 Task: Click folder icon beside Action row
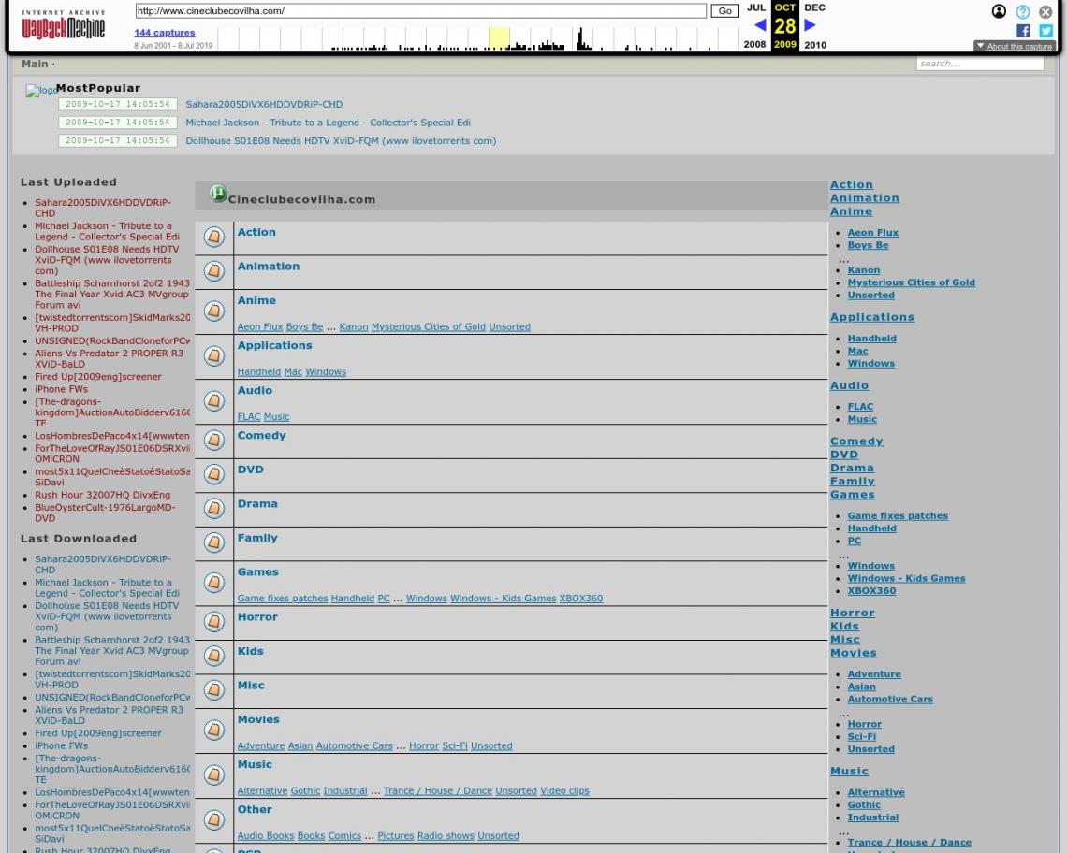tap(214, 237)
